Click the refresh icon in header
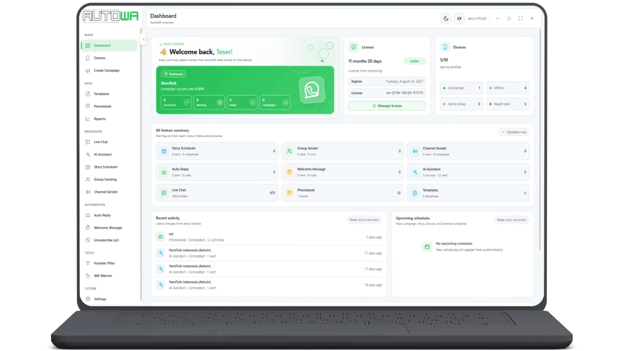Viewport: 624px width, 351px height. (x=459, y=18)
